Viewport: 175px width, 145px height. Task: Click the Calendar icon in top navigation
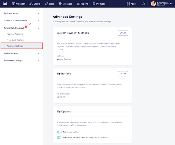pyautogui.click(x=13, y=4)
